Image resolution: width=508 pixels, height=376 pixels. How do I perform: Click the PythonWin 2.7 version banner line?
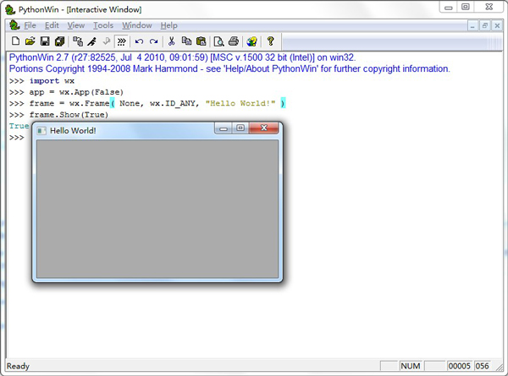[182, 57]
